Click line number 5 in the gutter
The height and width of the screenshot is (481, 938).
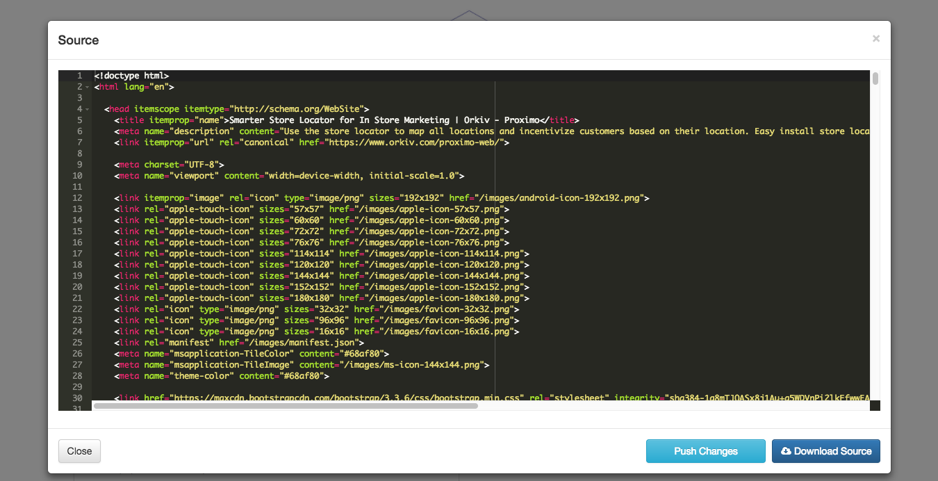(80, 120)
